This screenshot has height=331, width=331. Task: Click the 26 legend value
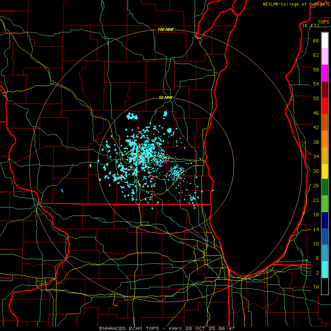pyautogui.click(x=316, y=186)
